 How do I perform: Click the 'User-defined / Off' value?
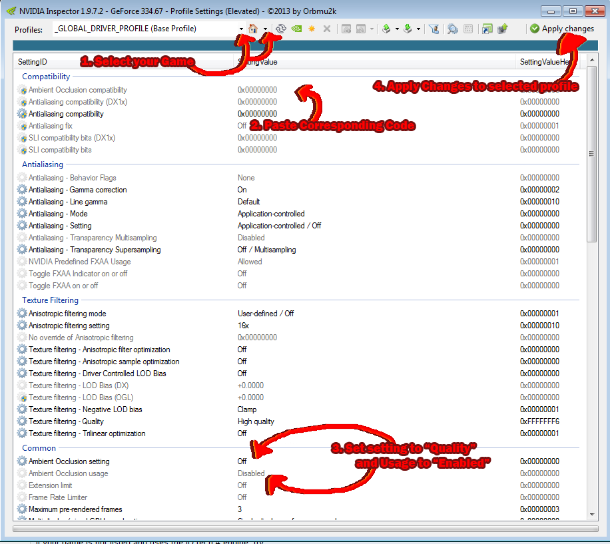click(x=266, y=314)
